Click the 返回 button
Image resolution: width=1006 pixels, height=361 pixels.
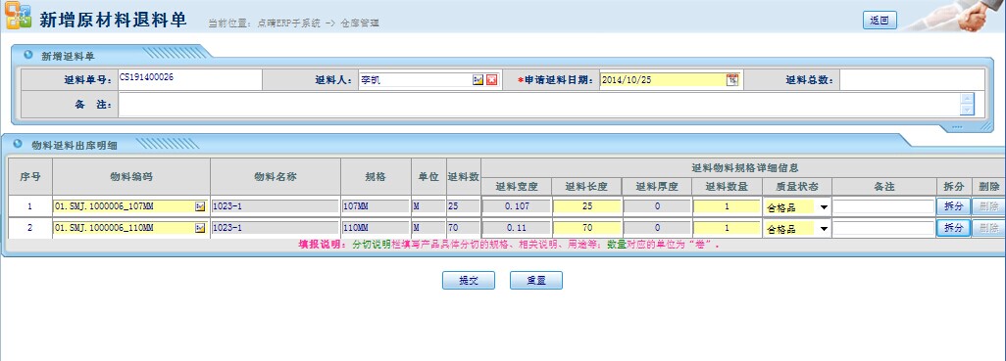click(x=879, y=21)
